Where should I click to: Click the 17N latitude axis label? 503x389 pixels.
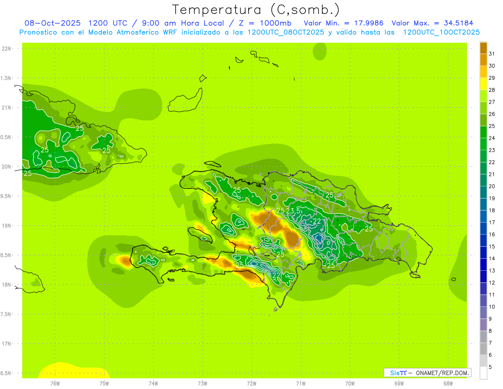7,344
